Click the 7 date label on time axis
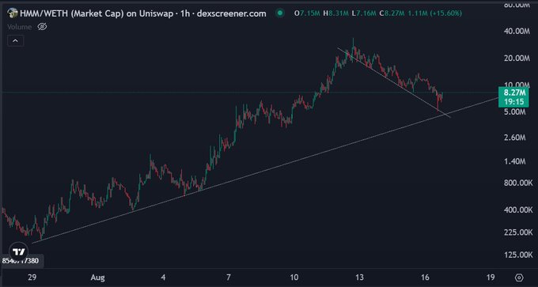 click(229, 277)
